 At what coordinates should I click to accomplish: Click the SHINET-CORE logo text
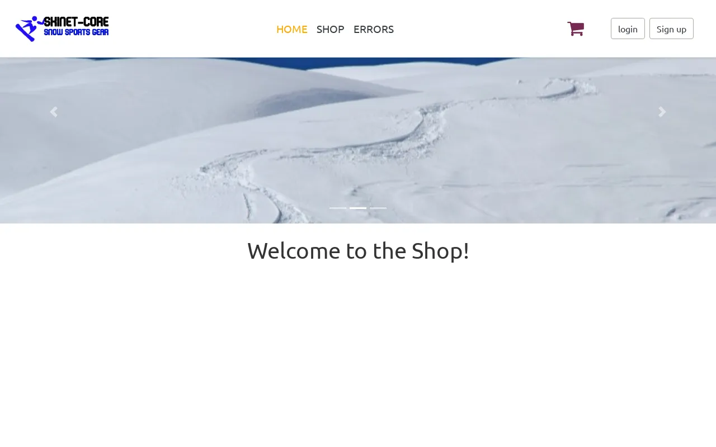pos(77,22)
